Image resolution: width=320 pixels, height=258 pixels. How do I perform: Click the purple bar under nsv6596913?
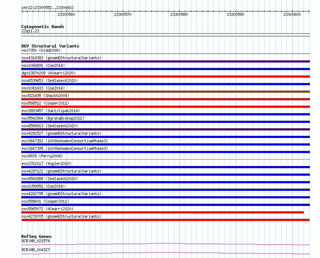[x=165, y=129]
